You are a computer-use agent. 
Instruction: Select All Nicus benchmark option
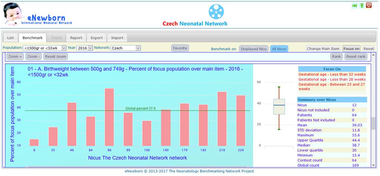(279, 49)
